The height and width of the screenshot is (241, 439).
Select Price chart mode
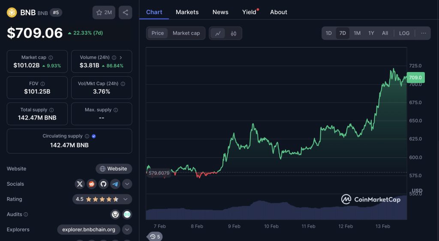coord(158,33)
